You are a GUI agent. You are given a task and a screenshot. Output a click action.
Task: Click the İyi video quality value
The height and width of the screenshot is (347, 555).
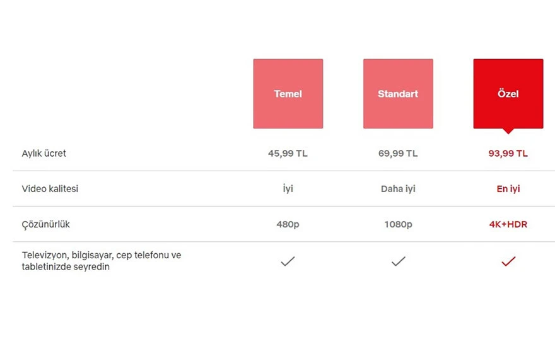click(x=288, y=188)
